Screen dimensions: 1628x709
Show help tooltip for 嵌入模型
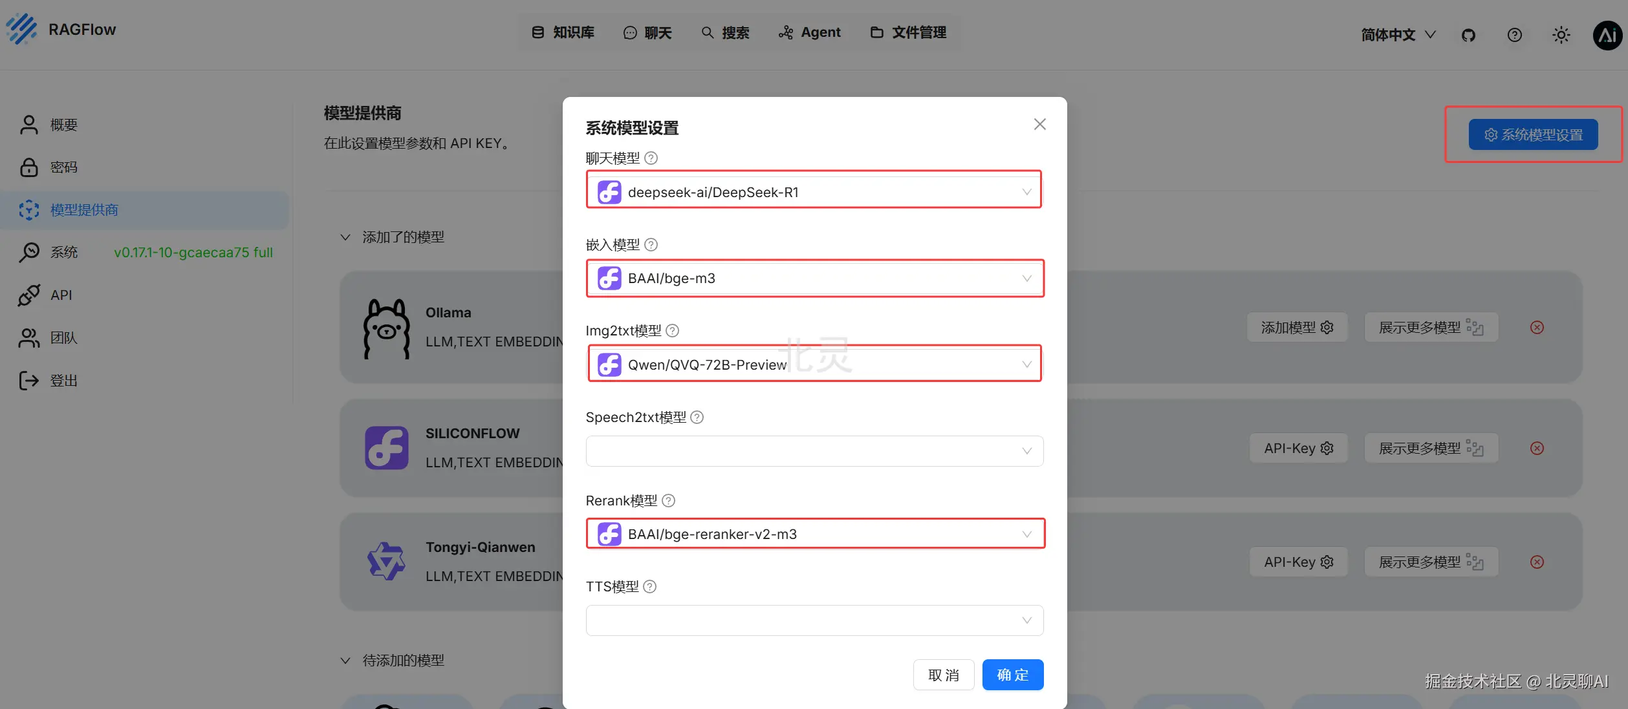pos(651,244)
